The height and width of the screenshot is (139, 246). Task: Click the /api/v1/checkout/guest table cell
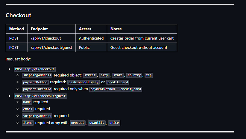(51, 47)
